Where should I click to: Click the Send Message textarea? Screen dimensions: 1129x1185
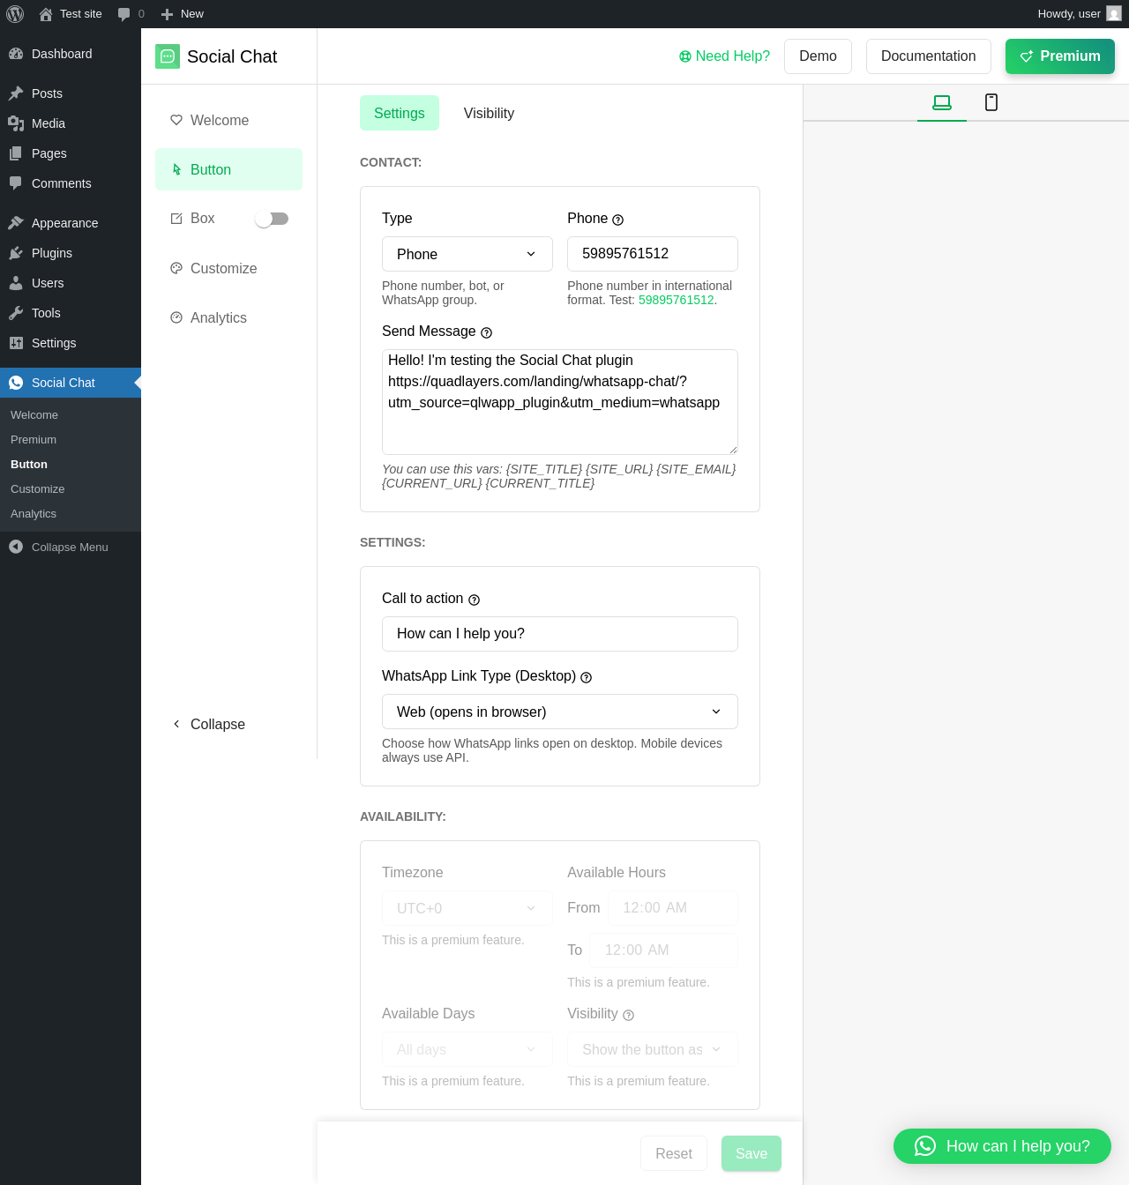coord(560,402)
